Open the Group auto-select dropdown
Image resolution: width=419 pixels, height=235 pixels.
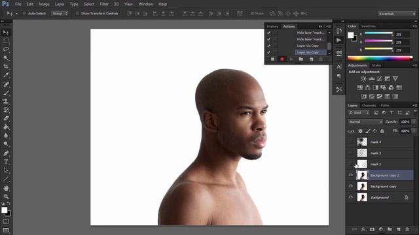coord(60,13)
